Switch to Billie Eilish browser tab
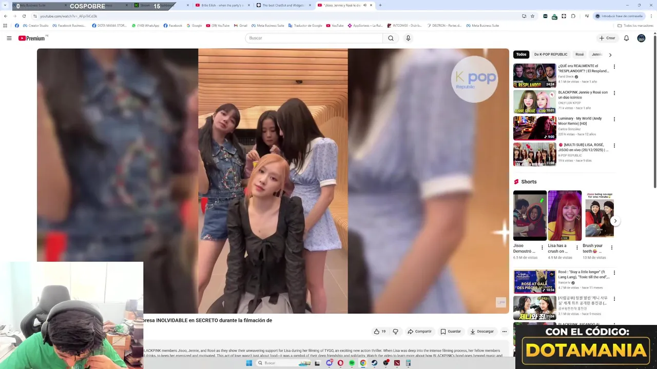This screenshot has height=369, width=657. coord(223,5)
